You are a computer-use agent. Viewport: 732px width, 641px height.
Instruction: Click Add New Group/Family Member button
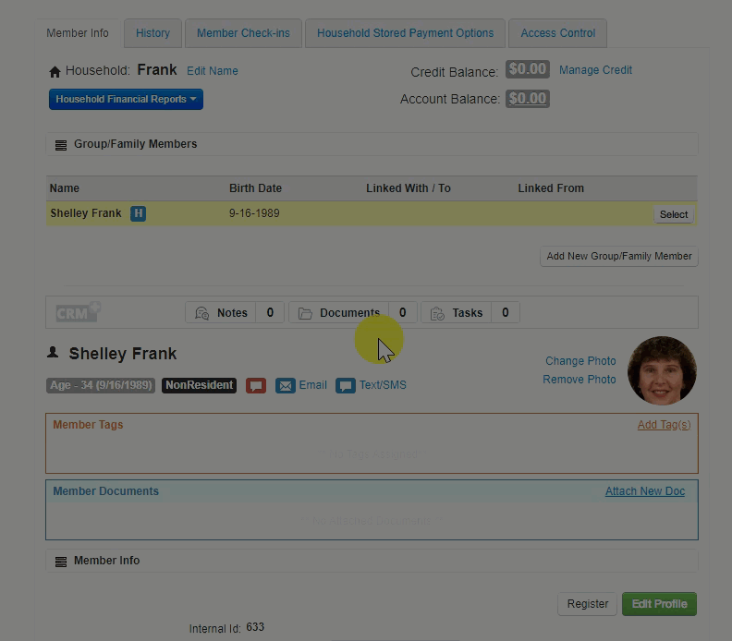point(618,257)
